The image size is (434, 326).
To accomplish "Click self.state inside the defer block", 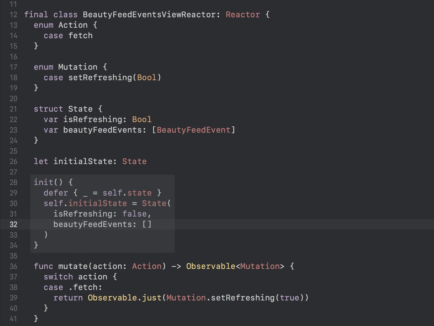I will [x=127, y=193].
